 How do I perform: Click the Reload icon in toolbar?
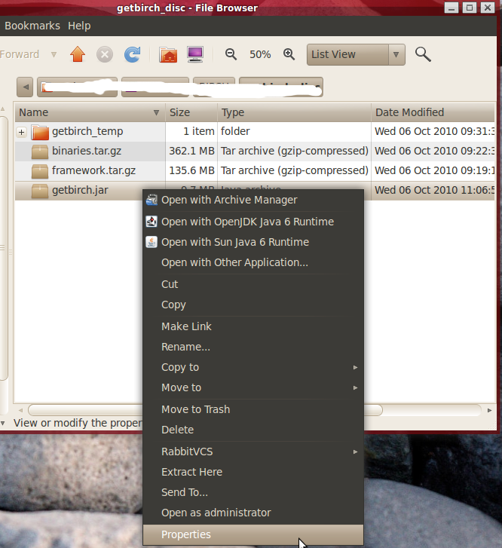(x=132, y=54)
